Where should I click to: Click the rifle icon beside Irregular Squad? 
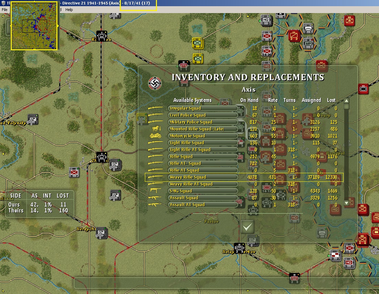155,108
